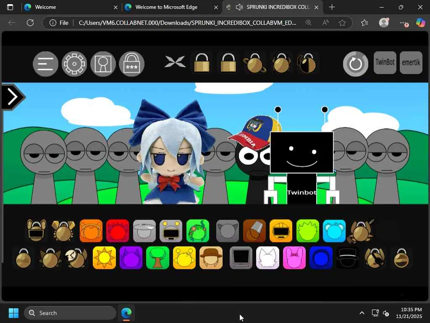The image size is (430, 323).
Task: Select the lime green spiky character
Action: click(308, 231)
